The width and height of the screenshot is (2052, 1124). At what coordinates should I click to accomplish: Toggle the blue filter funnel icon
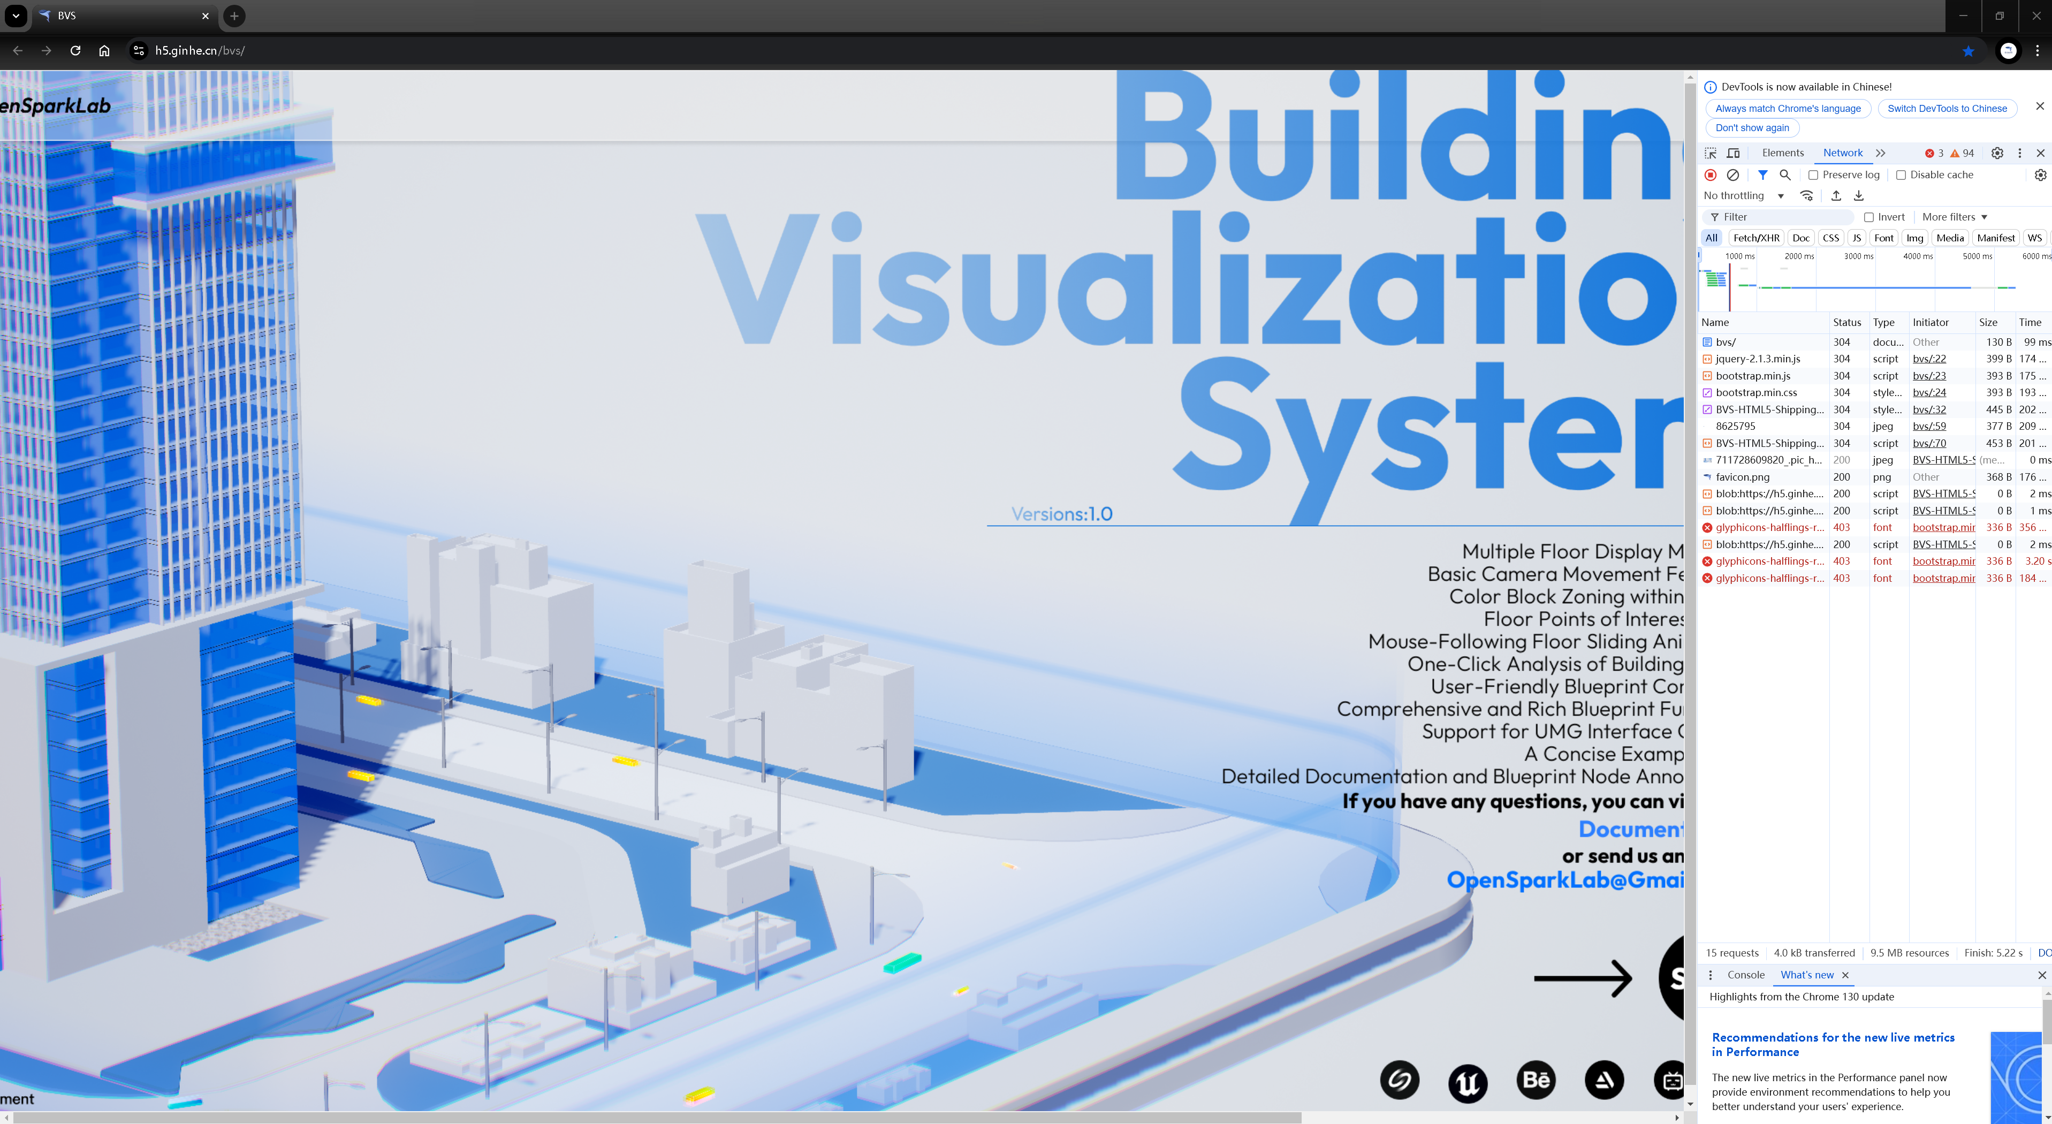[1763, 174]
